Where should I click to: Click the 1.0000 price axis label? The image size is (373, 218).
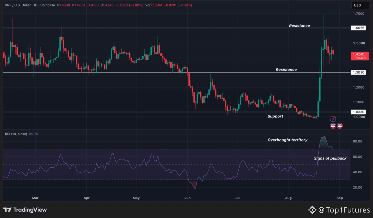tap(359, 117)
